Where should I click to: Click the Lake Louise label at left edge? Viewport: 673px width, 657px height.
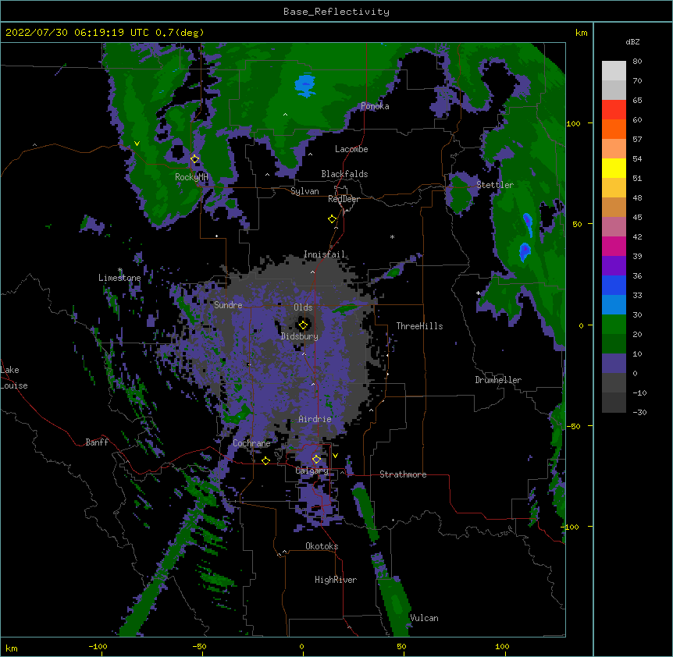(x=12, y=378)
